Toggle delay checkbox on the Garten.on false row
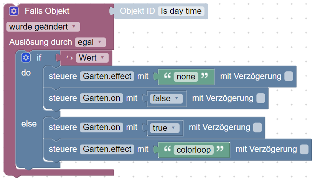Viewport: 315px width, 181px height. pos(261,98)
